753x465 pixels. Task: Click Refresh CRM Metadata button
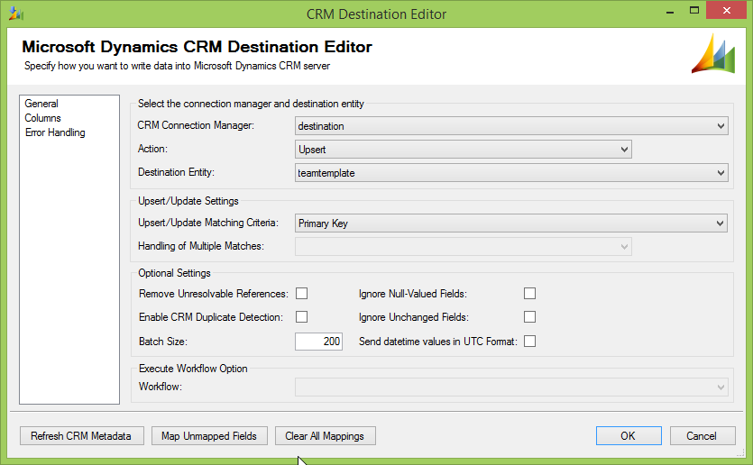[x=82, y=436]
